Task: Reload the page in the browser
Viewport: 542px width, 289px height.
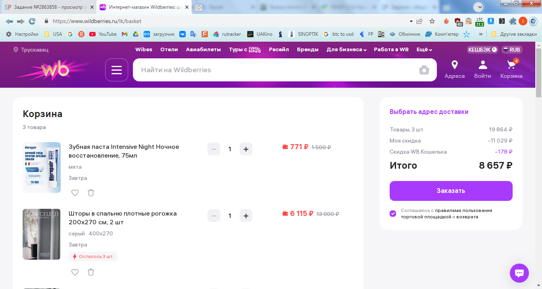Action: [32, 21]
